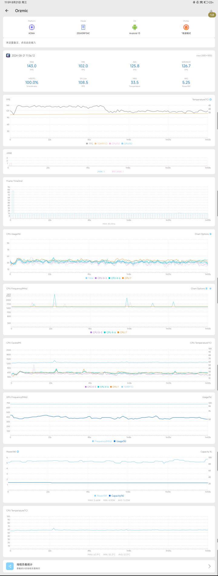Expand thread load statistics with chevron
The height and width of the screenshot is (576, 218).
pos(210,566)
